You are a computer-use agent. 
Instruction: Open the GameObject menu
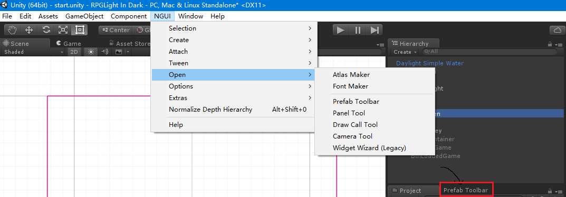pyautogui.click(x=84, y=16)
